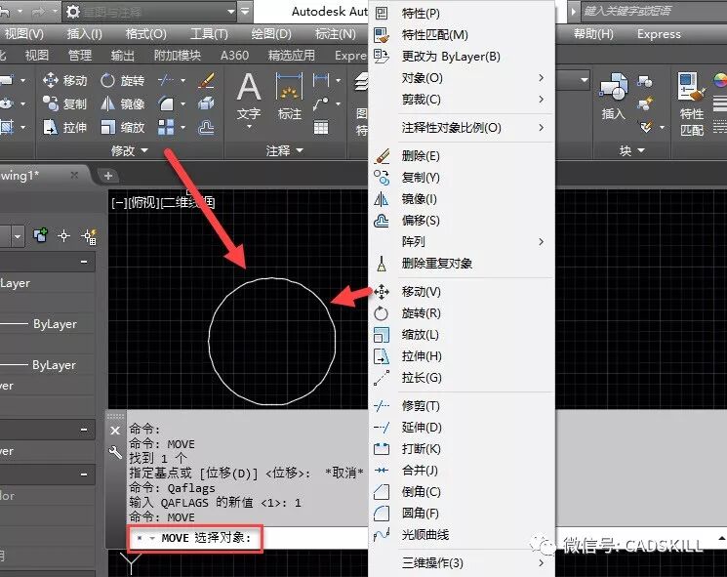Close the Drawing1 file tab
The height and width of the screenshot is (577, 727).
(74, 175)
